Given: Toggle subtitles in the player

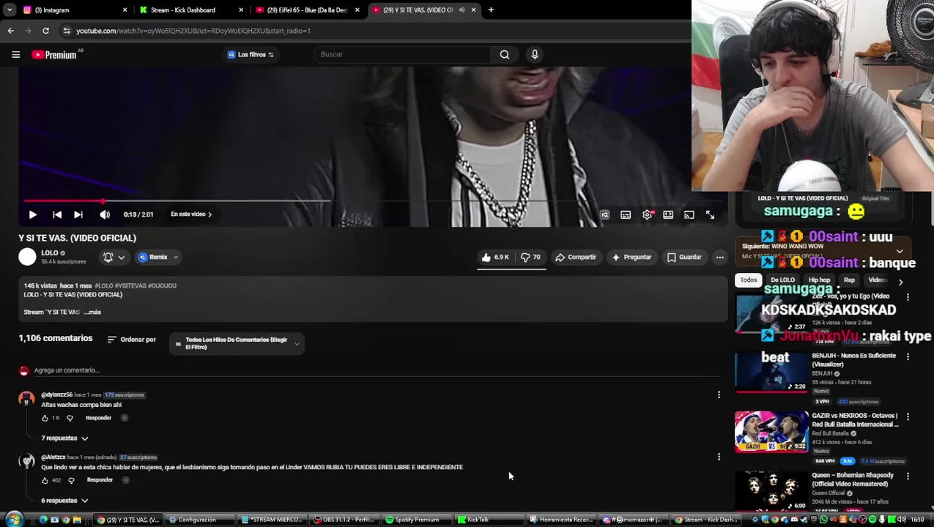Looking at the screenshot, I should point(626,214).
